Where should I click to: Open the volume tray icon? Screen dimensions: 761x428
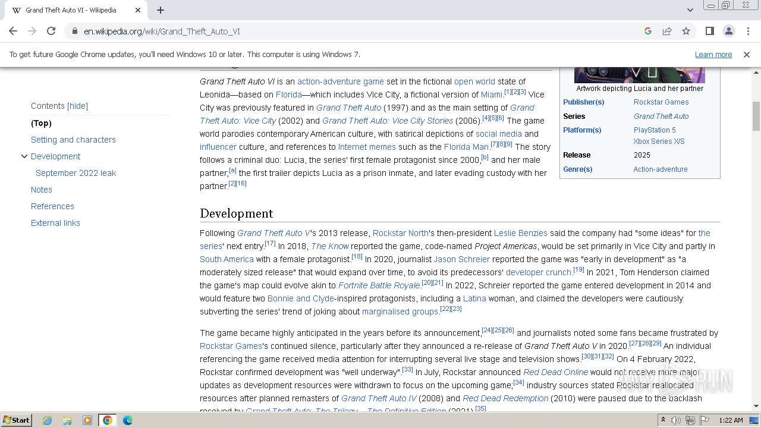pos(676,420)
